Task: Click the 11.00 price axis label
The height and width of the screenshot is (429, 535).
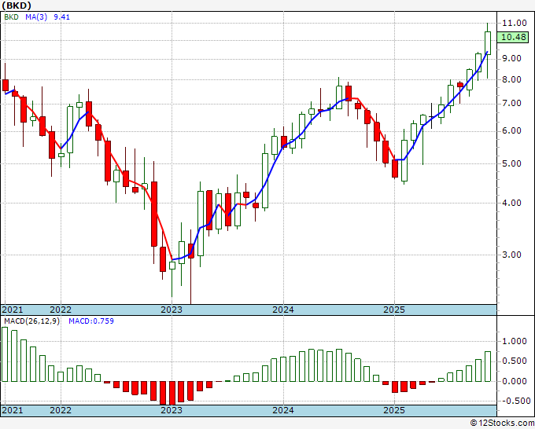Action: [x=515, y=23]
